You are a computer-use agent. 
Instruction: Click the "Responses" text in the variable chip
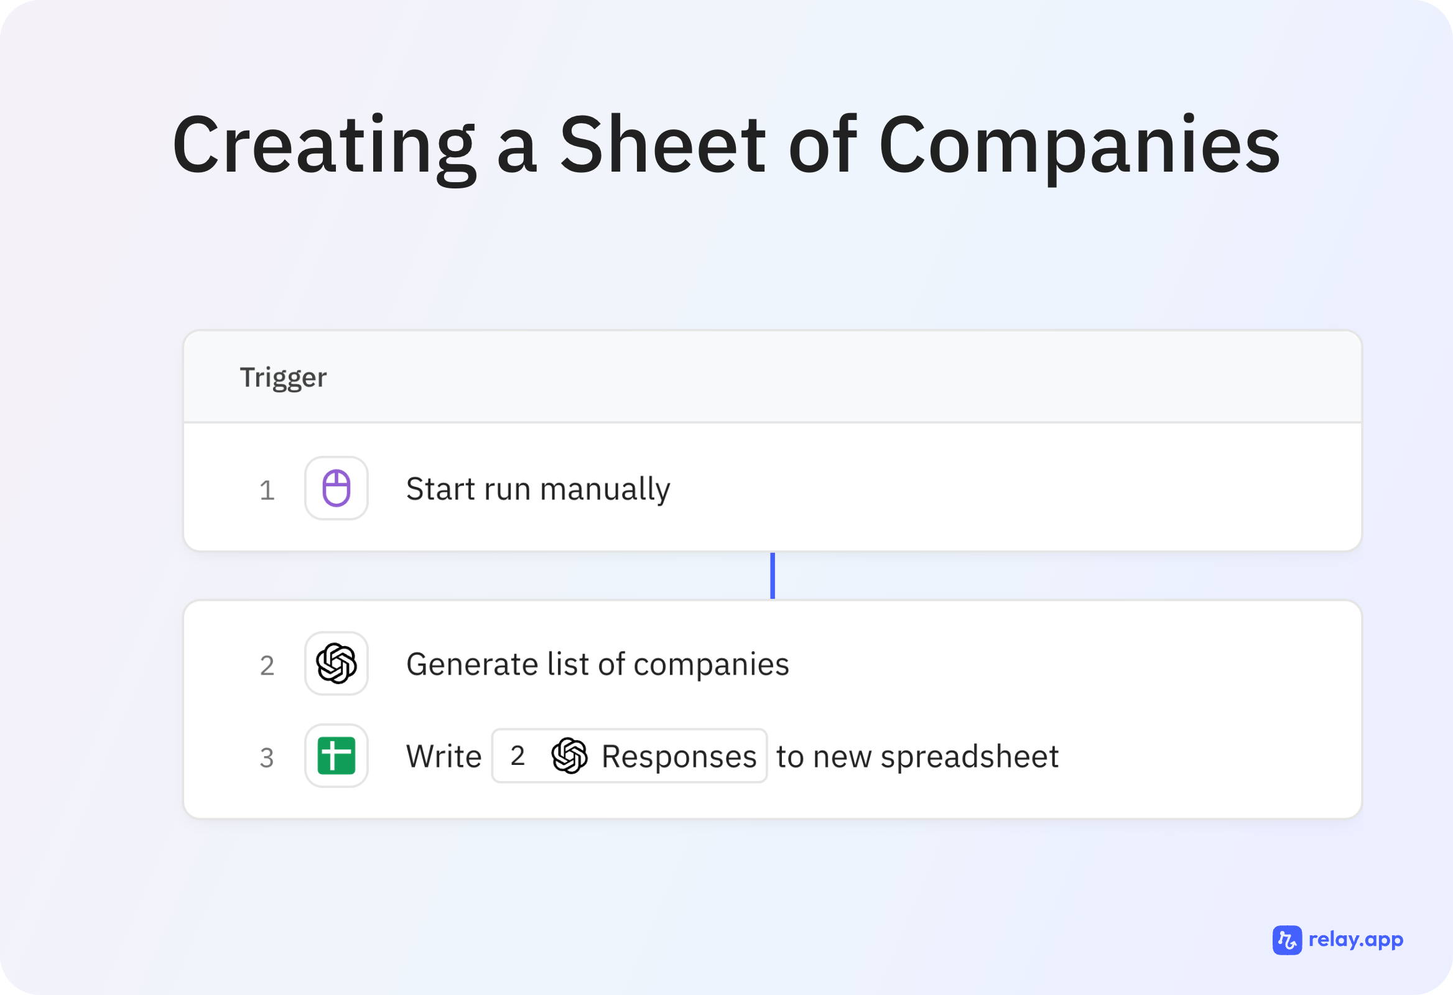click(x=679, y=756)
